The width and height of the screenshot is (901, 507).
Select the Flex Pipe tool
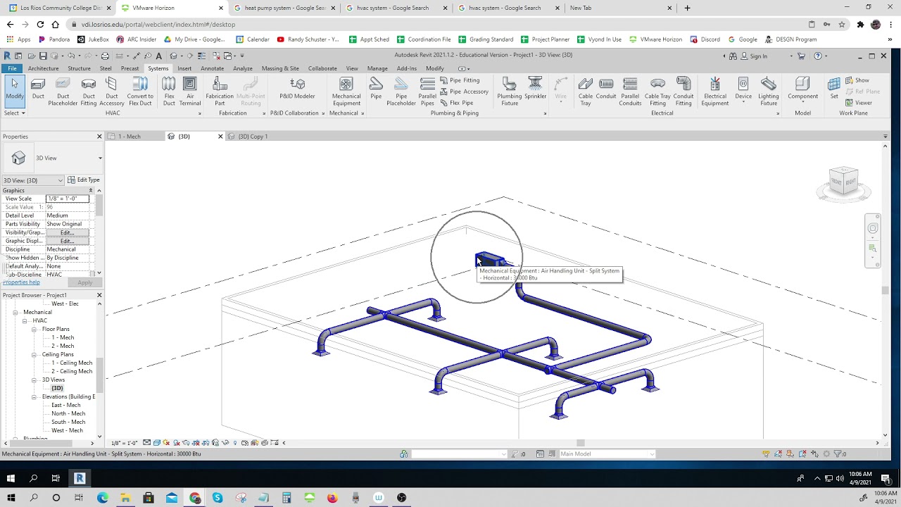(456, 103)
